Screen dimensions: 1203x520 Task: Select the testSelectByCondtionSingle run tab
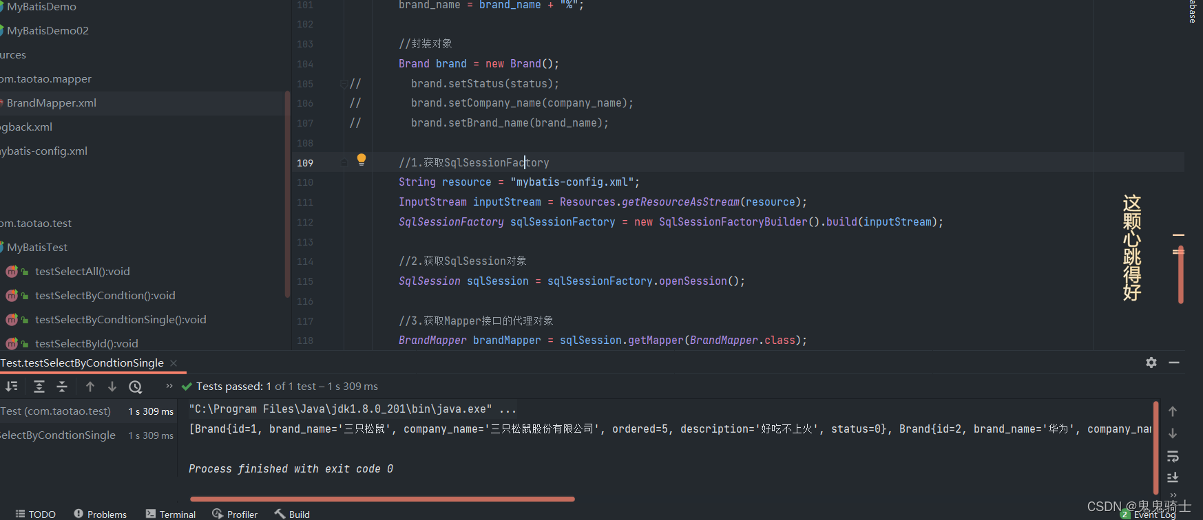(x=82, y=363)
